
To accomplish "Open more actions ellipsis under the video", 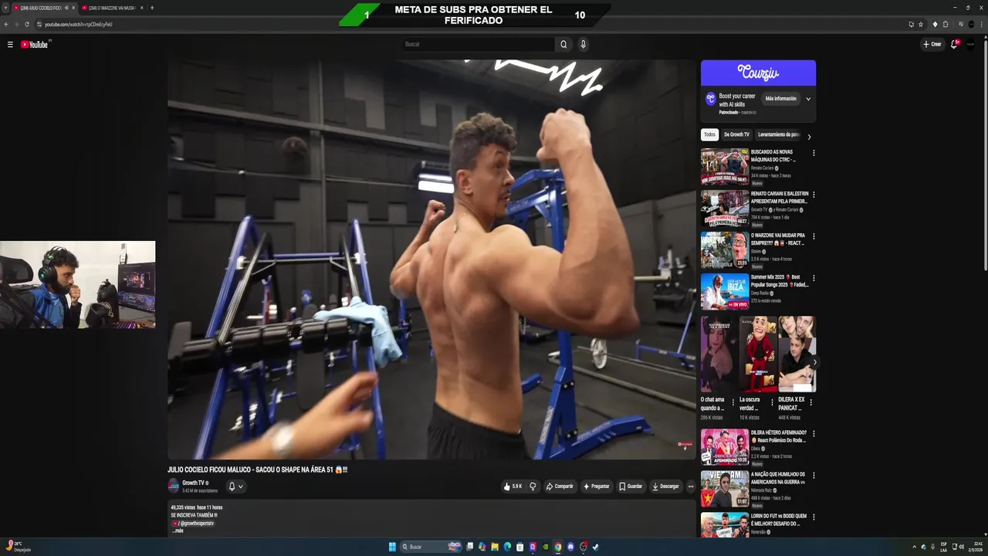I will coord(691,486).
